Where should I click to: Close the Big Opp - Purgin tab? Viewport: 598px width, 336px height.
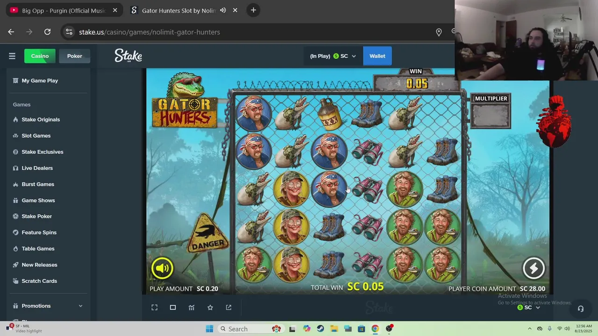(115, 10)
